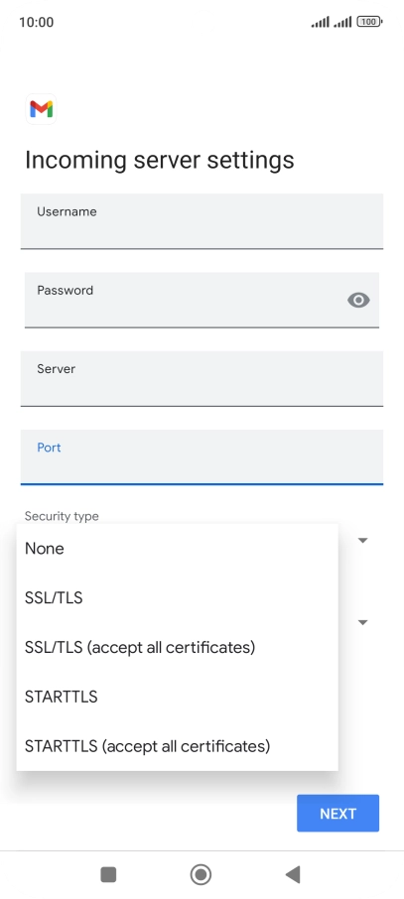Focus the Username input field
Image resolution: width=404 pixels, height=899 pixels.
(202, 221)
